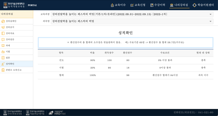
Task: Click the 비율 column header
Action: pyautogui.click(x=92, y=53)
